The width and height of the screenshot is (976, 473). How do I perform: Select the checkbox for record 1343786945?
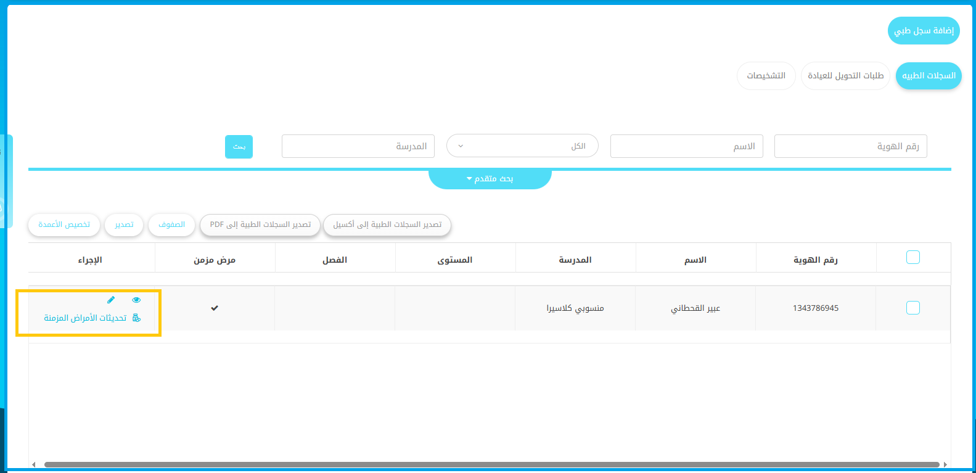tap(912, 308)
